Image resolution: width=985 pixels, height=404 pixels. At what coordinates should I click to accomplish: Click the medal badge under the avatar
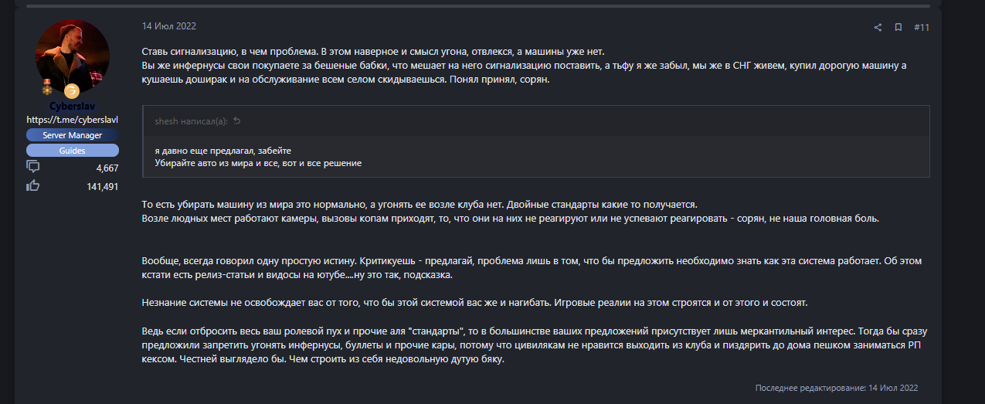click(x=47, y=90)
